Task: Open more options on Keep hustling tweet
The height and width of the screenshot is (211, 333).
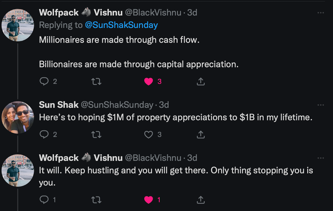Action: [320, 158]
